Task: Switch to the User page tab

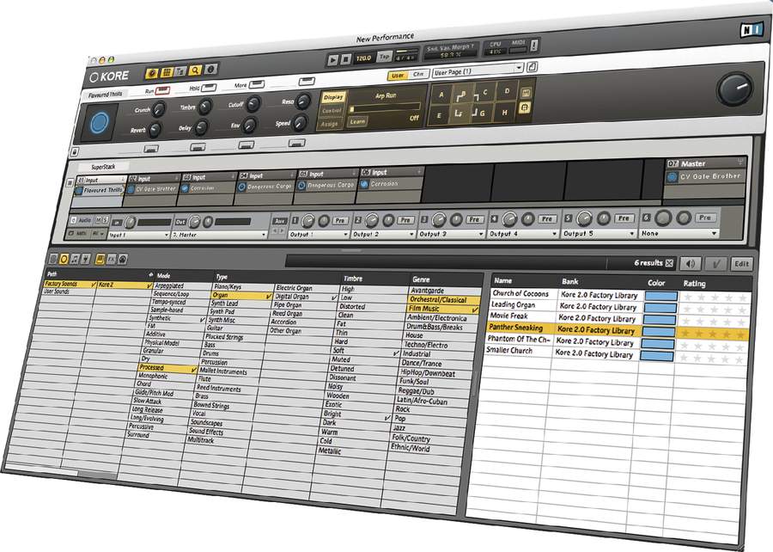Action: [398, 76]
